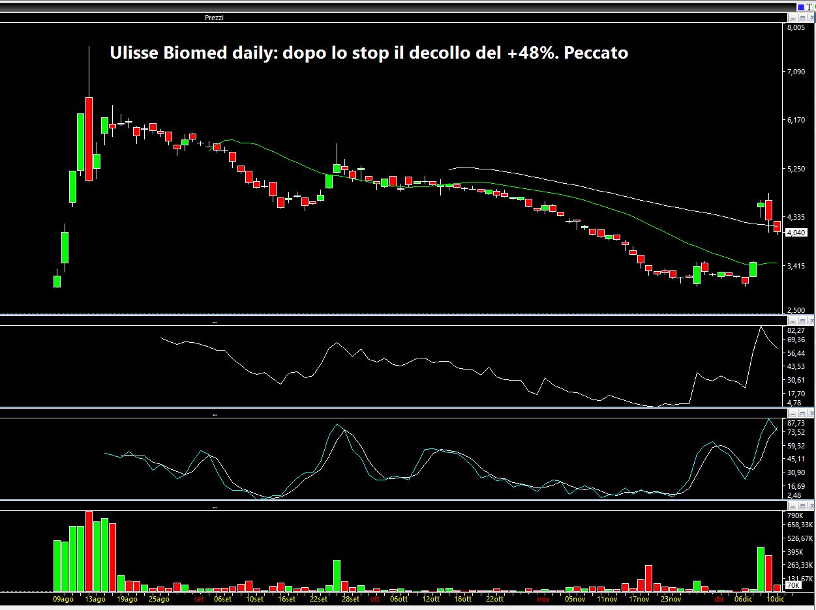Close the Prezzi price pane
Viewport: 816px width, 610px height.
point(811,18)
